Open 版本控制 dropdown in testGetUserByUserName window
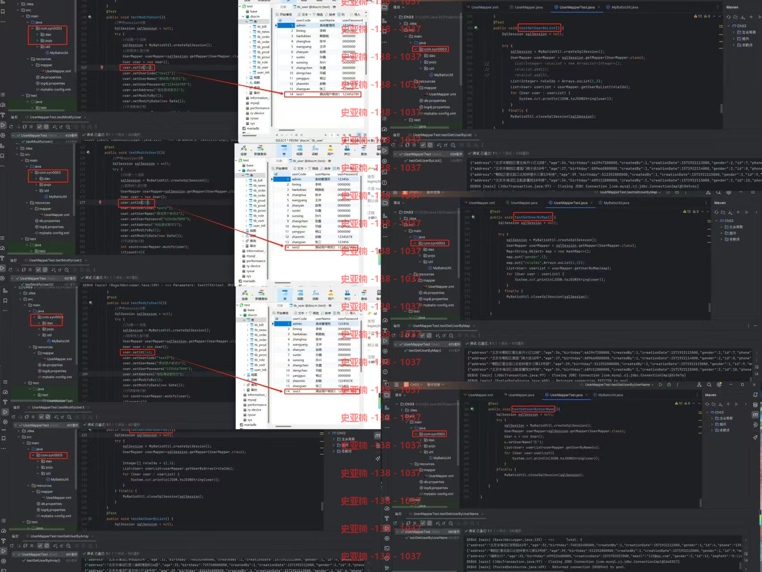 [435, 384]
